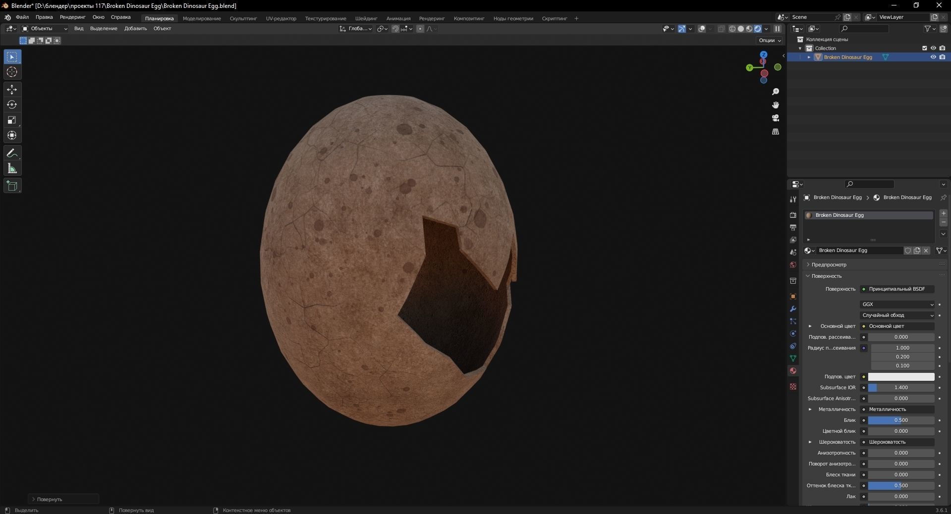This screenshot has width=951, height=514.
Task: Open the Добавить menu in viewport
Action: click(135, 29)
